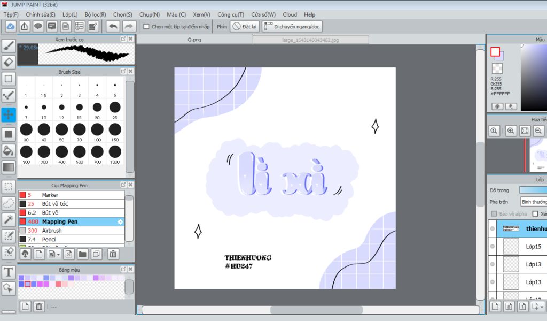Choose brush size 100
The height and width of the screenshot is (321, 547).
click(97, 132)
